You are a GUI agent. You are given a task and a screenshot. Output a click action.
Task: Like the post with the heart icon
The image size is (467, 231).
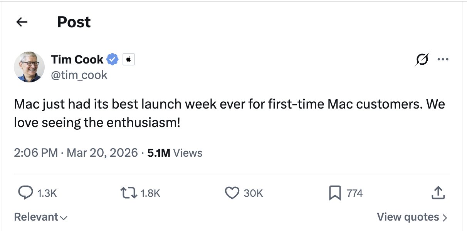pos(232,193)
